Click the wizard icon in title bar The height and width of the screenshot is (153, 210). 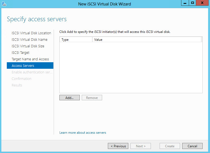tap(4, 4)
